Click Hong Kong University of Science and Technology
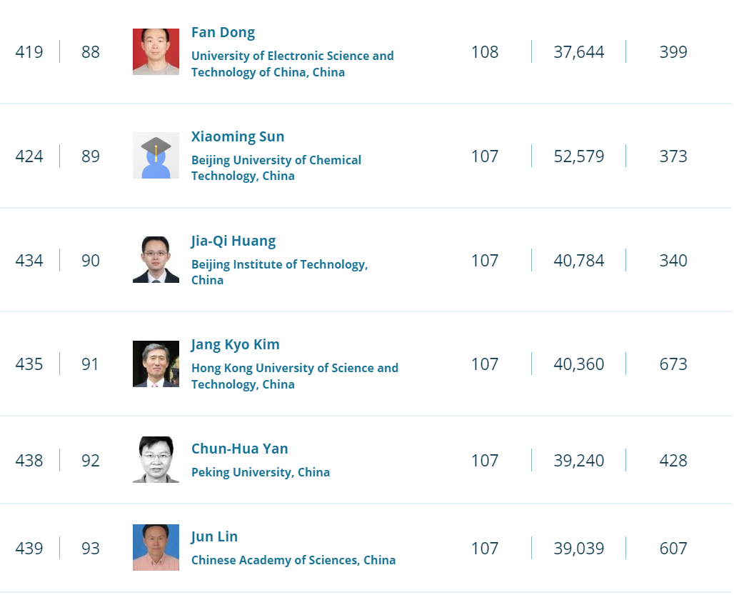The image size is (734, 595). point(294,376)
